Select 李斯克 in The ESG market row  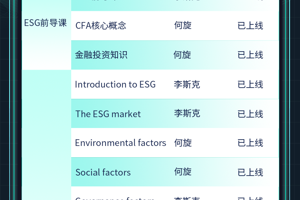click(187, 114)
